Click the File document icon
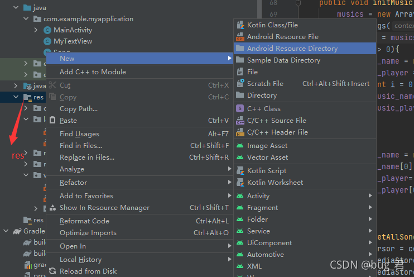The image size is (414, 277). coord(240,71)
